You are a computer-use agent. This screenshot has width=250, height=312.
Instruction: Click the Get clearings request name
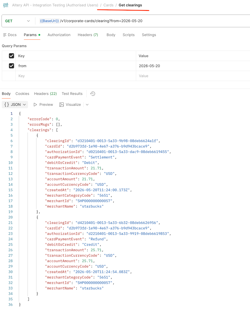pyautogui.click(x=130, y=5)
